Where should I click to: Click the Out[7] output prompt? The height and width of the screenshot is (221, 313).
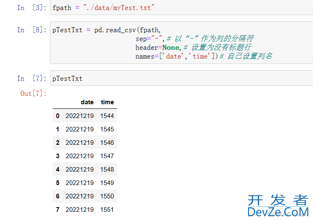33,93
